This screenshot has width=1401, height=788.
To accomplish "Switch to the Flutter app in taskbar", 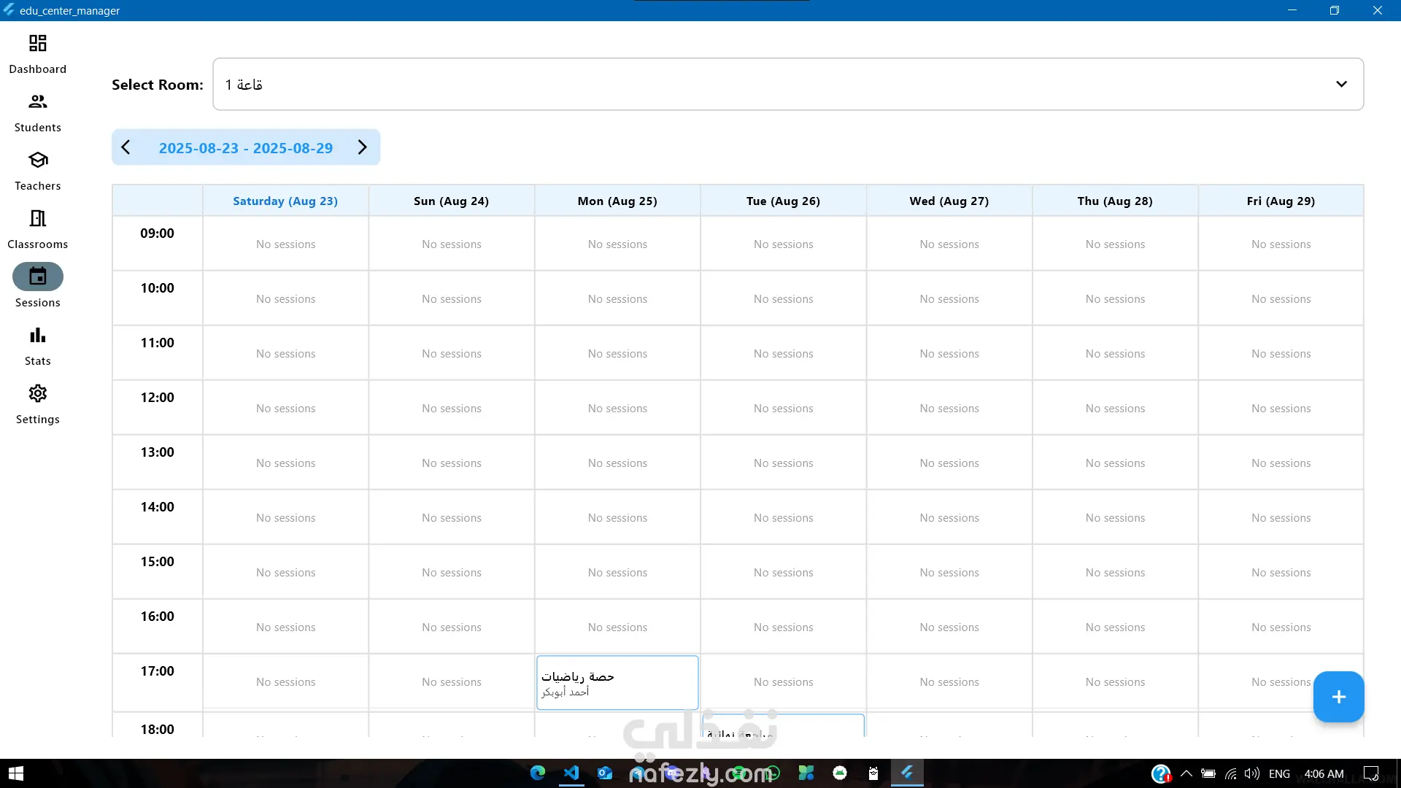I will [907, 773].
